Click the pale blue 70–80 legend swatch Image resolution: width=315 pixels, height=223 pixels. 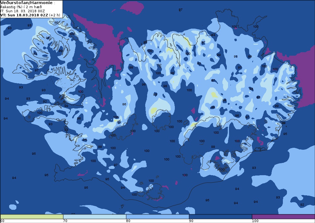94,217
